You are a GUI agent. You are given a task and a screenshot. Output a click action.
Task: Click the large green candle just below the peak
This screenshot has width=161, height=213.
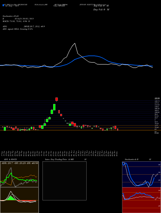pos(54,107)
